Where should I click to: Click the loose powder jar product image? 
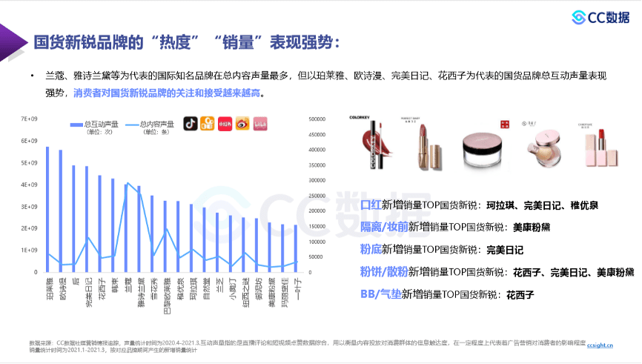(483, 150)
